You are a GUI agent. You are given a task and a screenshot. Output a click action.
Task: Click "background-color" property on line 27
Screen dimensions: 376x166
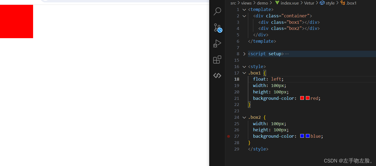coord(274,136)
